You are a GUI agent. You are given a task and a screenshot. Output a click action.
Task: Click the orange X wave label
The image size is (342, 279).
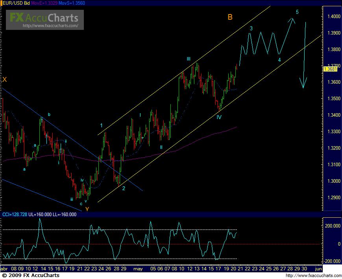[x=4, y=79]
